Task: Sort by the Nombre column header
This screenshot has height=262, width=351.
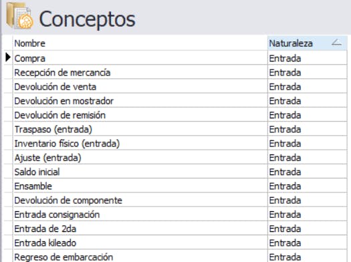Action: click(x=140, y=43)
